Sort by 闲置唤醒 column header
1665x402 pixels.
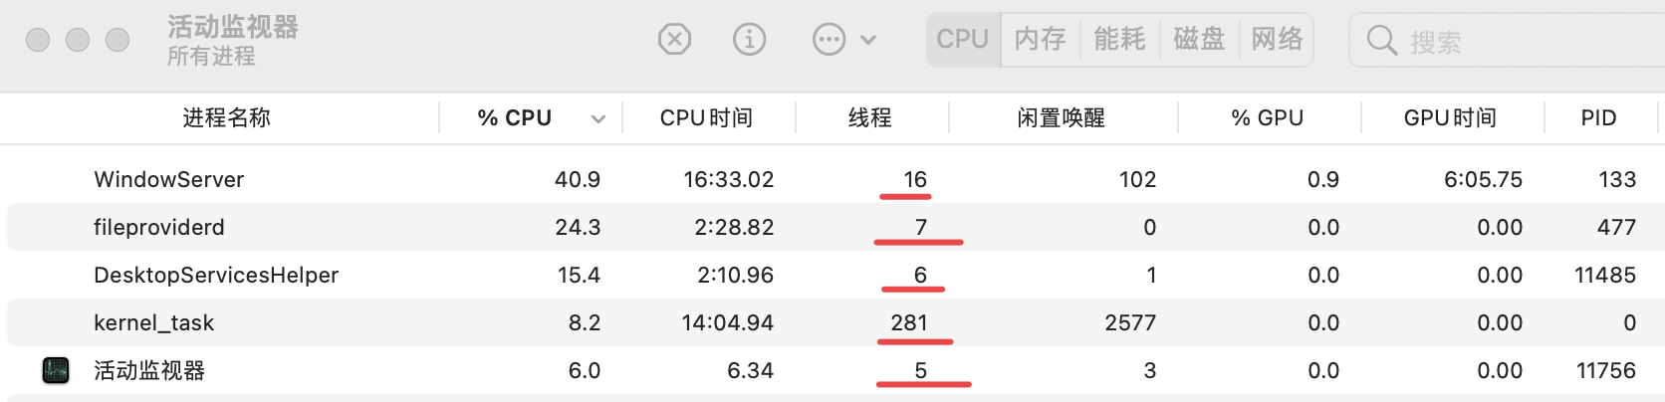(x=1061, y=118)
